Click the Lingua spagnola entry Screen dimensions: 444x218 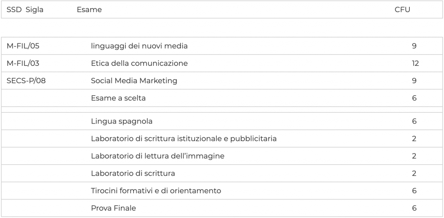coord(122,121)
